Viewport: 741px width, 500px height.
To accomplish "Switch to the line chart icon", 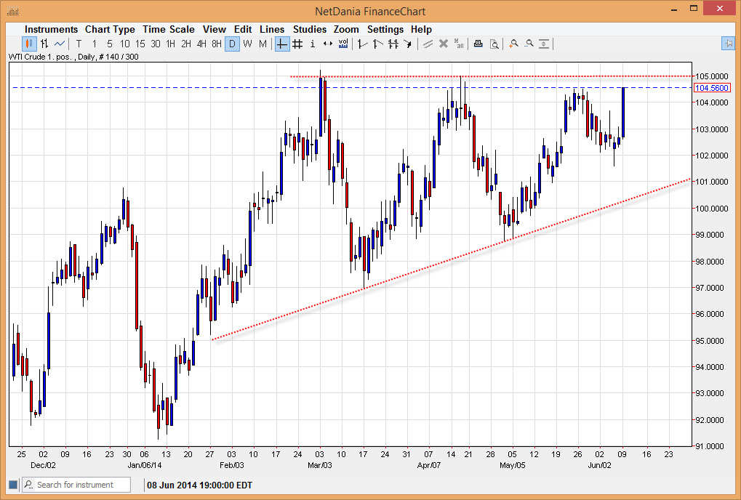I will (x=60, y=44).
